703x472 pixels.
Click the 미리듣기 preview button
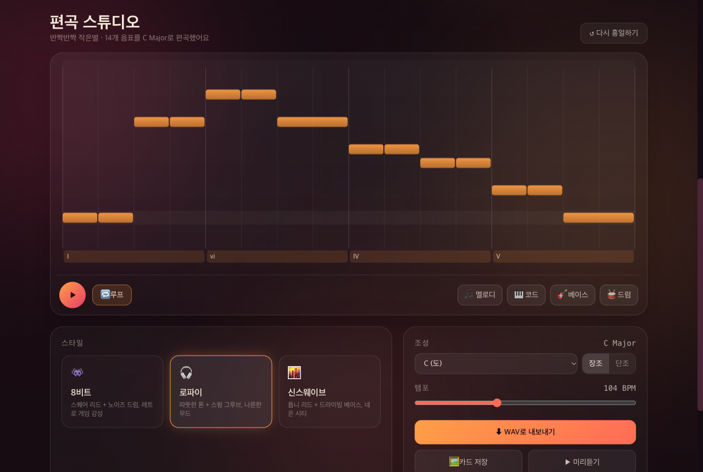582,462
